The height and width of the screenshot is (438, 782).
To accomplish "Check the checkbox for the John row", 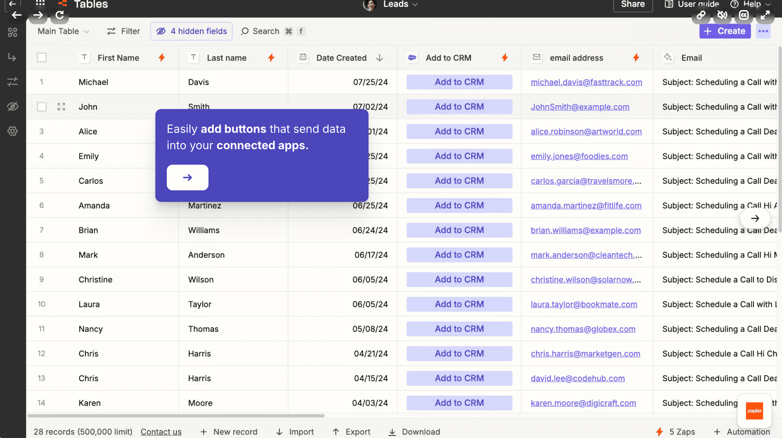I will (42, 106).
